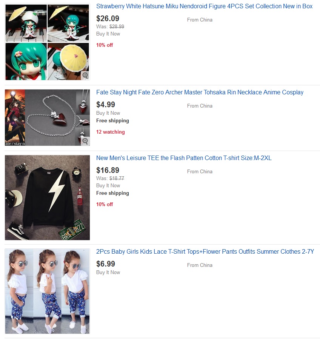
Task: Open 2Pcs Baby Girls Kids Lace outfit listing
Action: click(205, 252)
